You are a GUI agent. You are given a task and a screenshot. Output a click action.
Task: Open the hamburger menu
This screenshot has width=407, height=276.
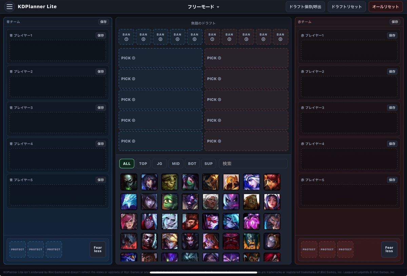pos(9,7)
